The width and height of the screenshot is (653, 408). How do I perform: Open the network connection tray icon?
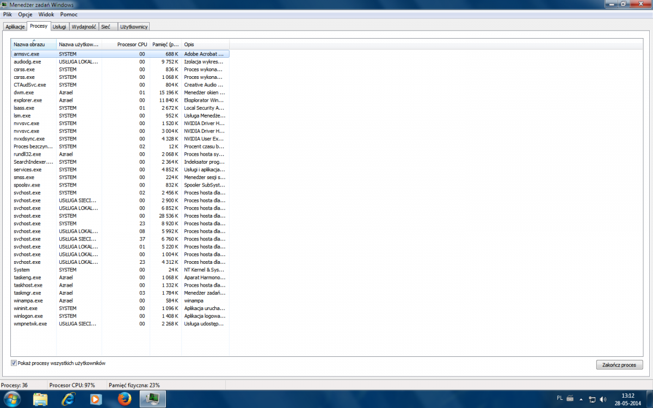[593, 399]
